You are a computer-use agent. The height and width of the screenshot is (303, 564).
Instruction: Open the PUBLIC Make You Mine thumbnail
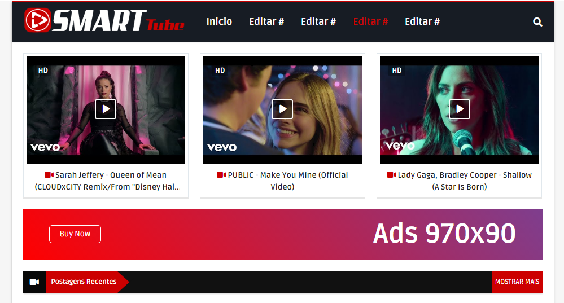point(282,110)
